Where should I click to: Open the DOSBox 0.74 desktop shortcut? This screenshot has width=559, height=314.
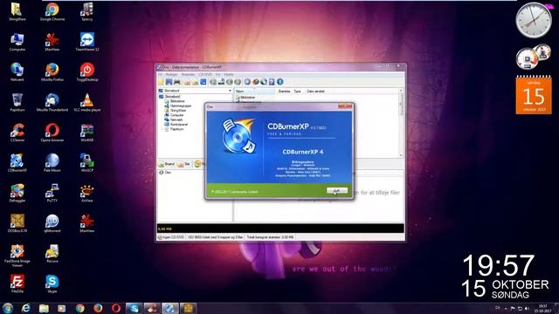coord(17,223)
